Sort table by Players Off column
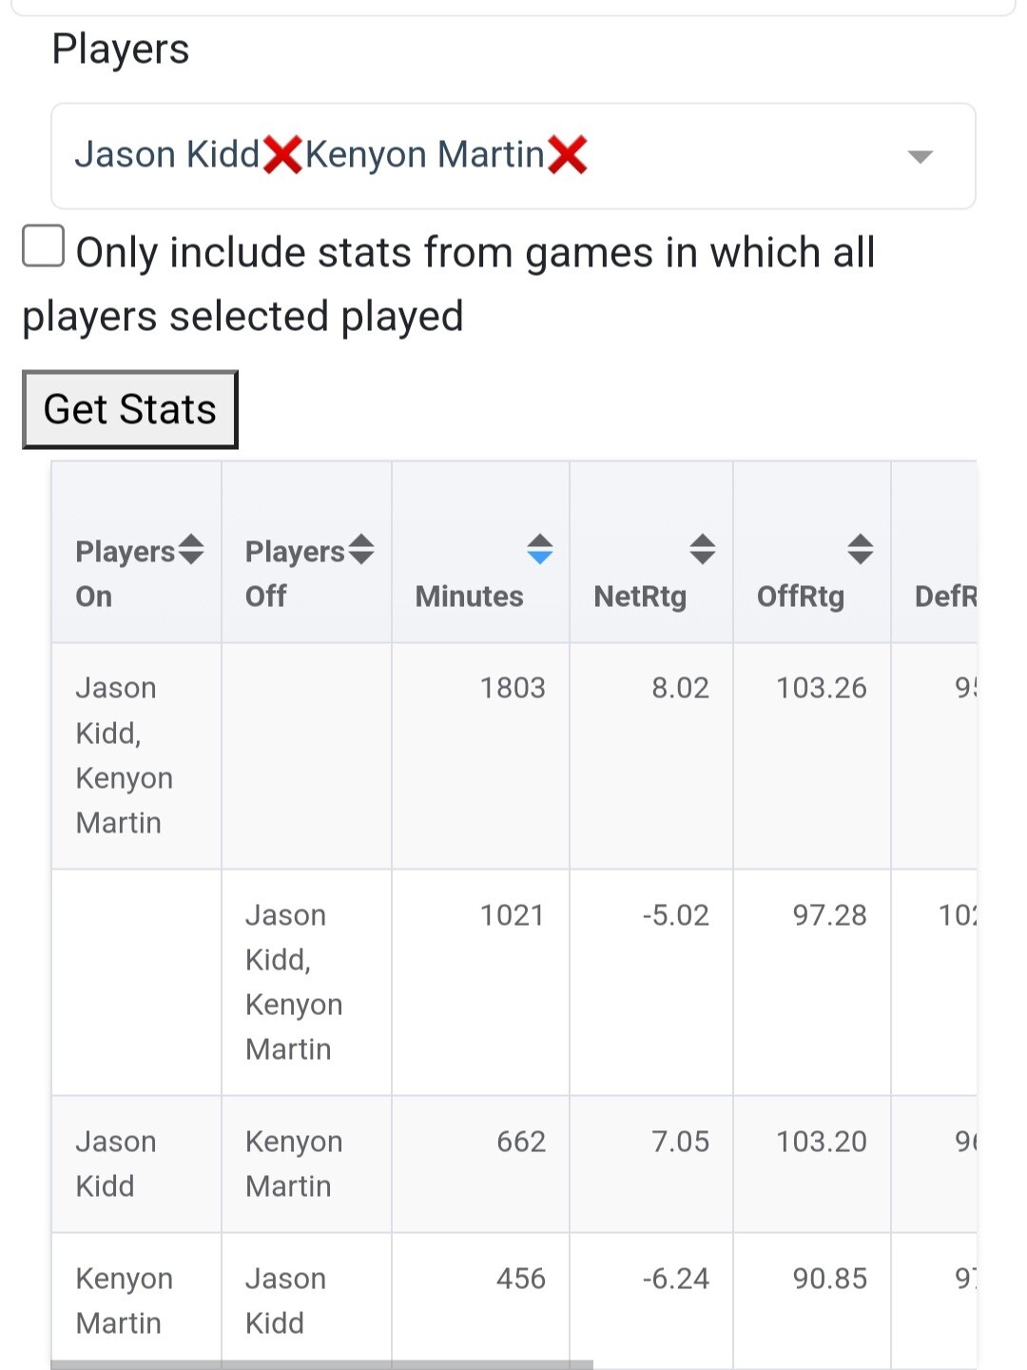Viewport: 1027px width, 1370px height. [361, 549]
